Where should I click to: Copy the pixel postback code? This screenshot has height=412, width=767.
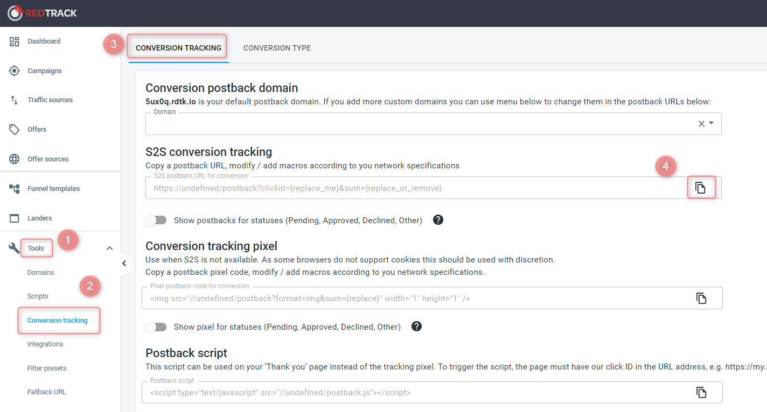pos(701,298)
